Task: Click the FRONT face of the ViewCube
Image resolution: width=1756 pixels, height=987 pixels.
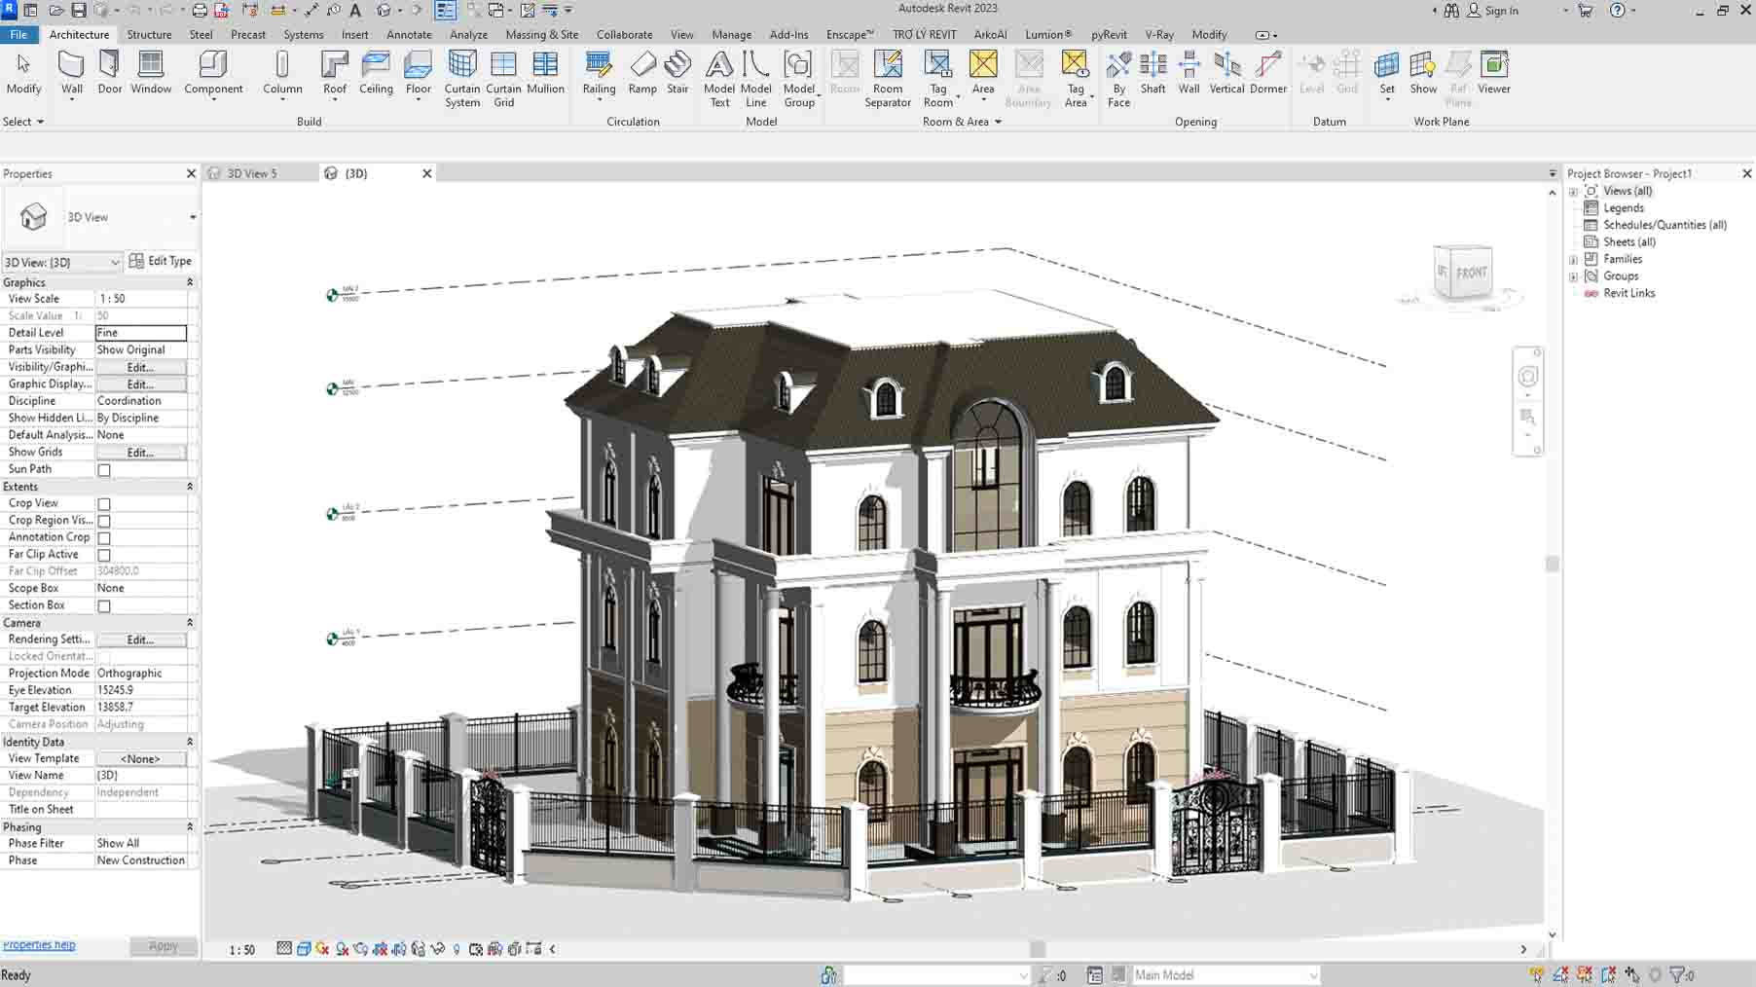Action: (x=1471, y=273)
